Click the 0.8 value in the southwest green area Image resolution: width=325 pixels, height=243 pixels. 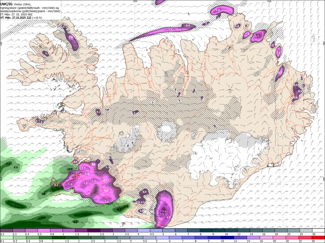point(16,167)
